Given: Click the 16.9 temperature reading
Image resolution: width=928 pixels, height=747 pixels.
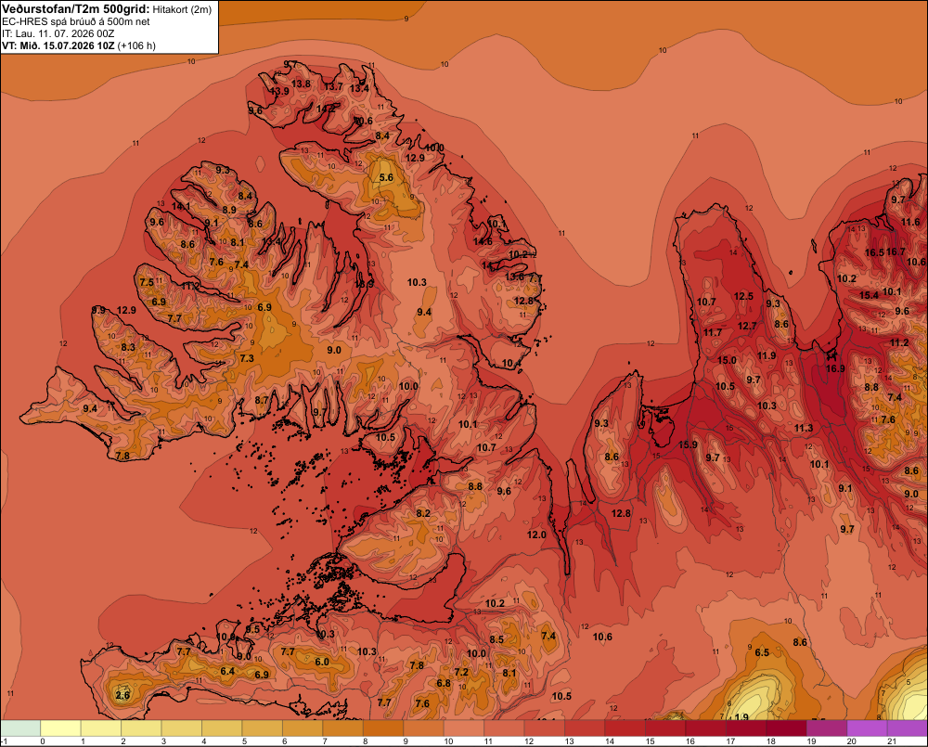Looking at the screenshot, I should point(835,368).
